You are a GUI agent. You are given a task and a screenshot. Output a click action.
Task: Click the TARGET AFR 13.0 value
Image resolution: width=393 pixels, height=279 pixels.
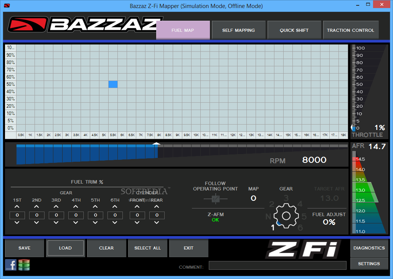click(329, 199)
